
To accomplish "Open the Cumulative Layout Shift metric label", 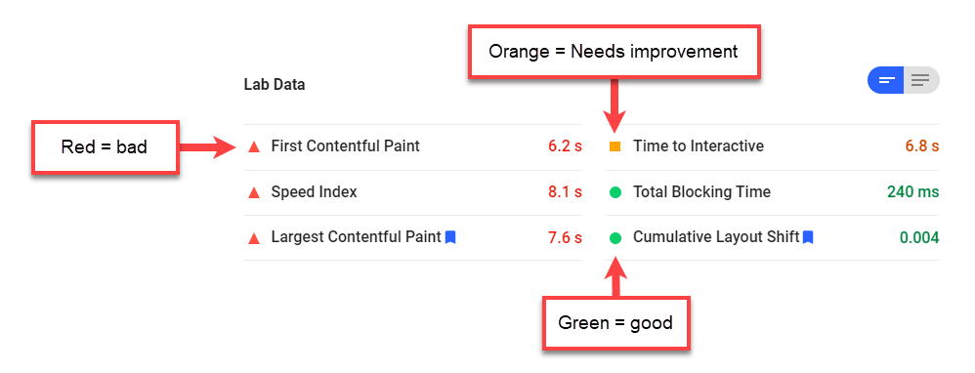I will (x=716, y=237).
